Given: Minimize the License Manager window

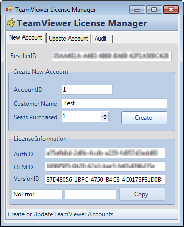Looking at the screenshot, I should [137, 10].
